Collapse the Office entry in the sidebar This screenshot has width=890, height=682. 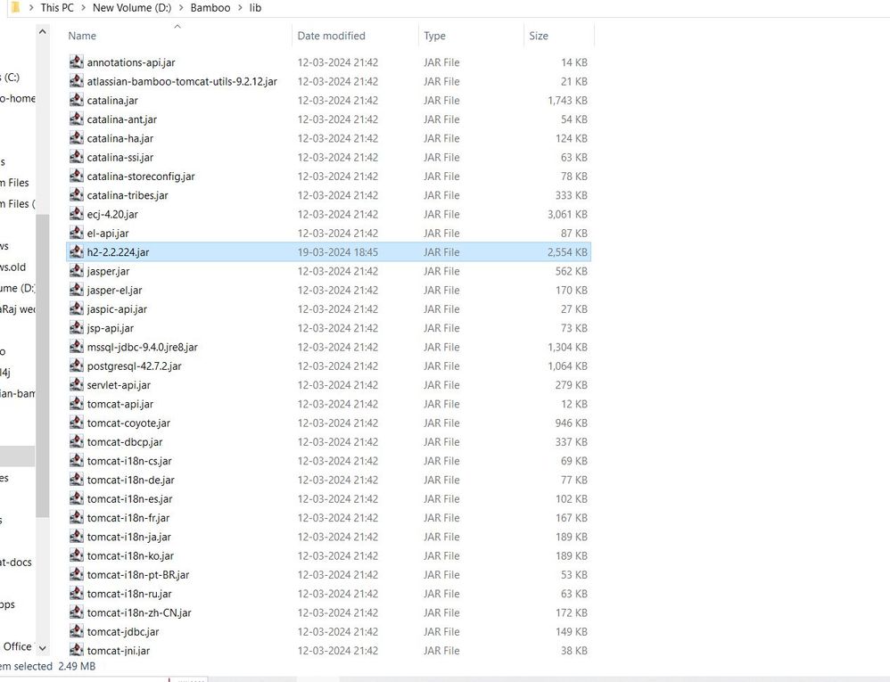tap(42, 646)
